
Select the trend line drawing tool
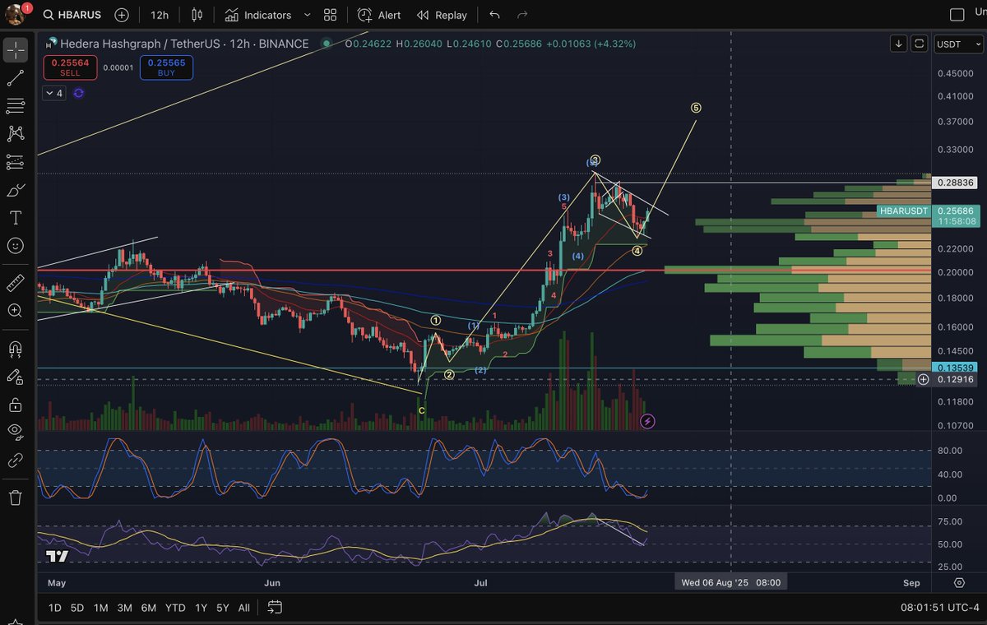tap(16, 78)
